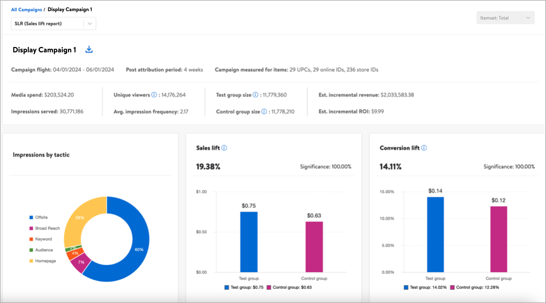Click the Test group size info icon

click(x=255, y=96)
